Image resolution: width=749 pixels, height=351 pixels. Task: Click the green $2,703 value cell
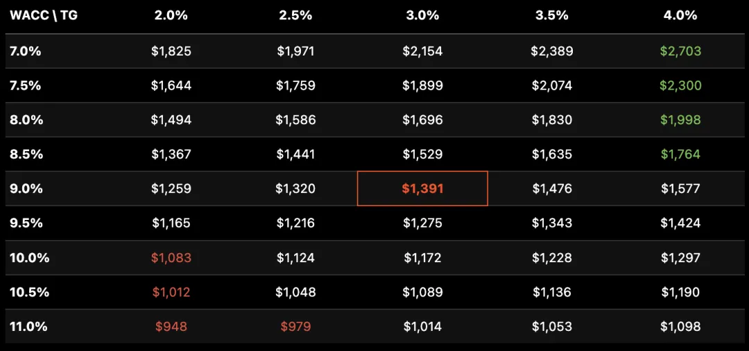pos(680,51)
